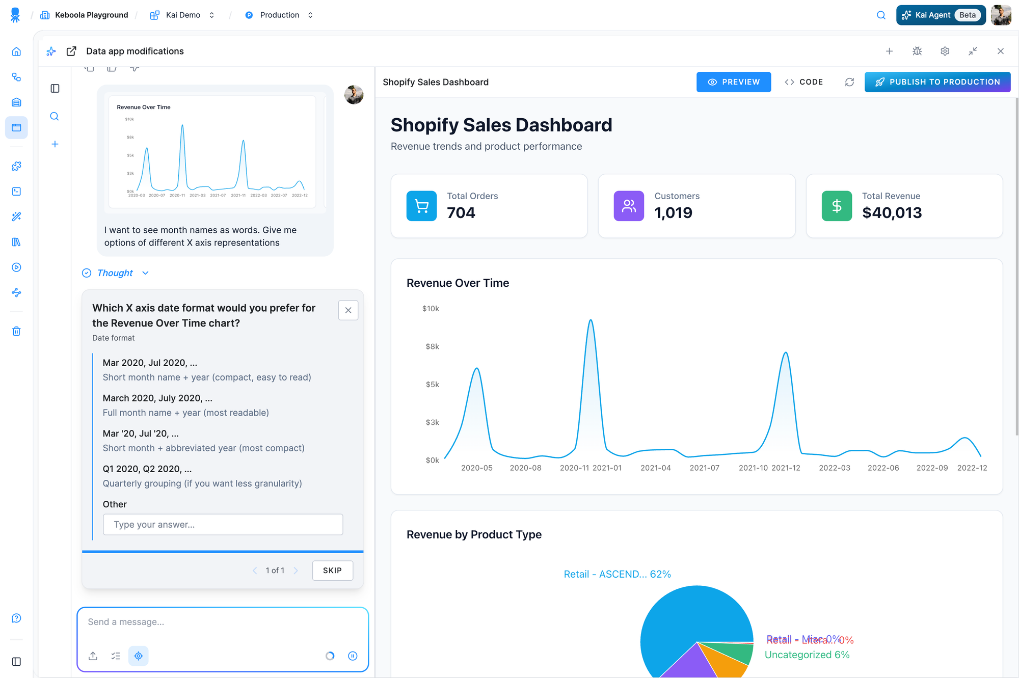Click PUBLISH TO PRODUCTION button
This screenshot has height=678, width=1019.
click(937, 82)
